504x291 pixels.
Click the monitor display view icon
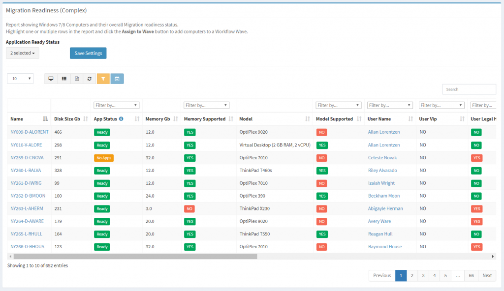(x=51, y=78)
